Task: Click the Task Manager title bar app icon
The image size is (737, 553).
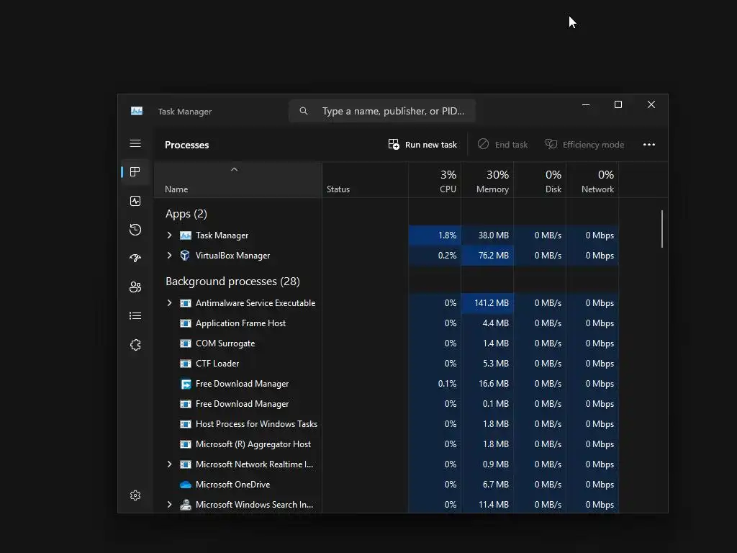Action: point(137,111)
